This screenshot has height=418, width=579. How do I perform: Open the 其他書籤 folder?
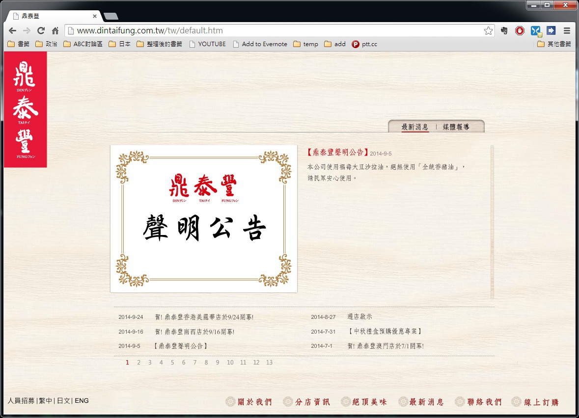(x=554, y=44)
